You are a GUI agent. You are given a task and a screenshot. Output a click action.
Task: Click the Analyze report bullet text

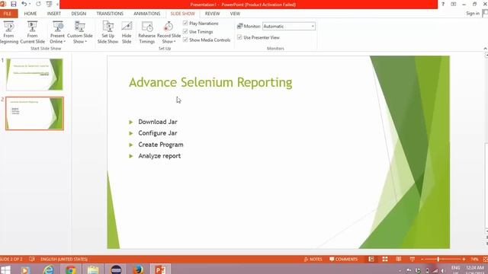pos(159,156)
